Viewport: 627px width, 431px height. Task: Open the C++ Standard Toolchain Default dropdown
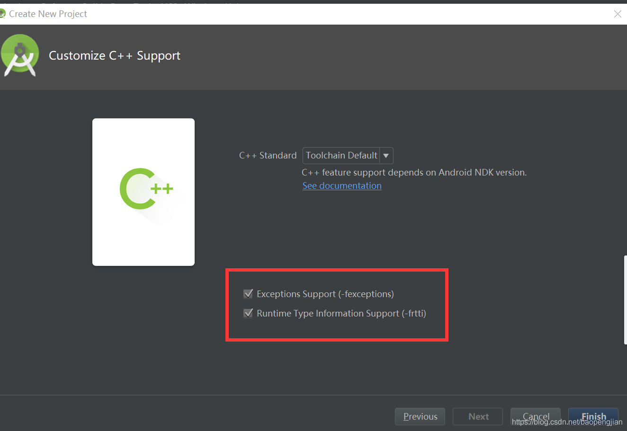point(348,155)
